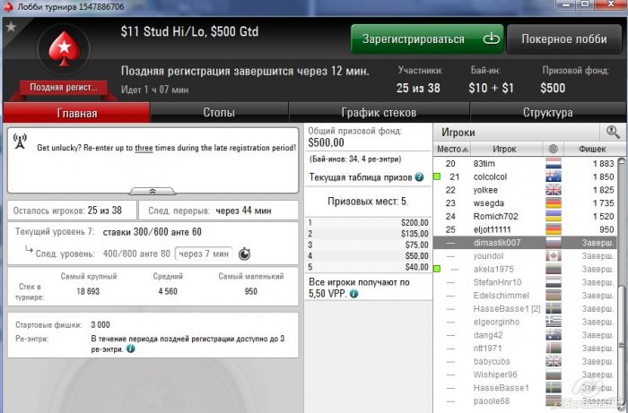This screenshot has height=413, width=628.
Task: Click the PokerStars red spade logo
Action: click(x=64, y=48)
